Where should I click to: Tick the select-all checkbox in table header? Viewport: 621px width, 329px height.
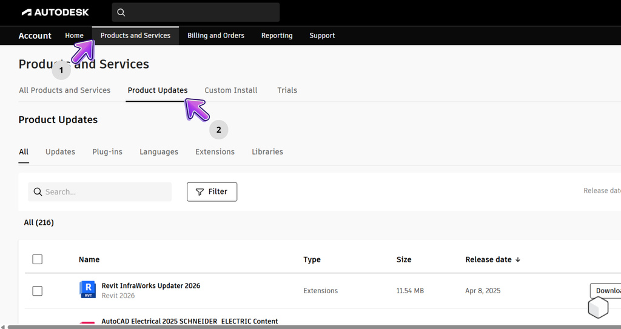click(x=37, y=259)
